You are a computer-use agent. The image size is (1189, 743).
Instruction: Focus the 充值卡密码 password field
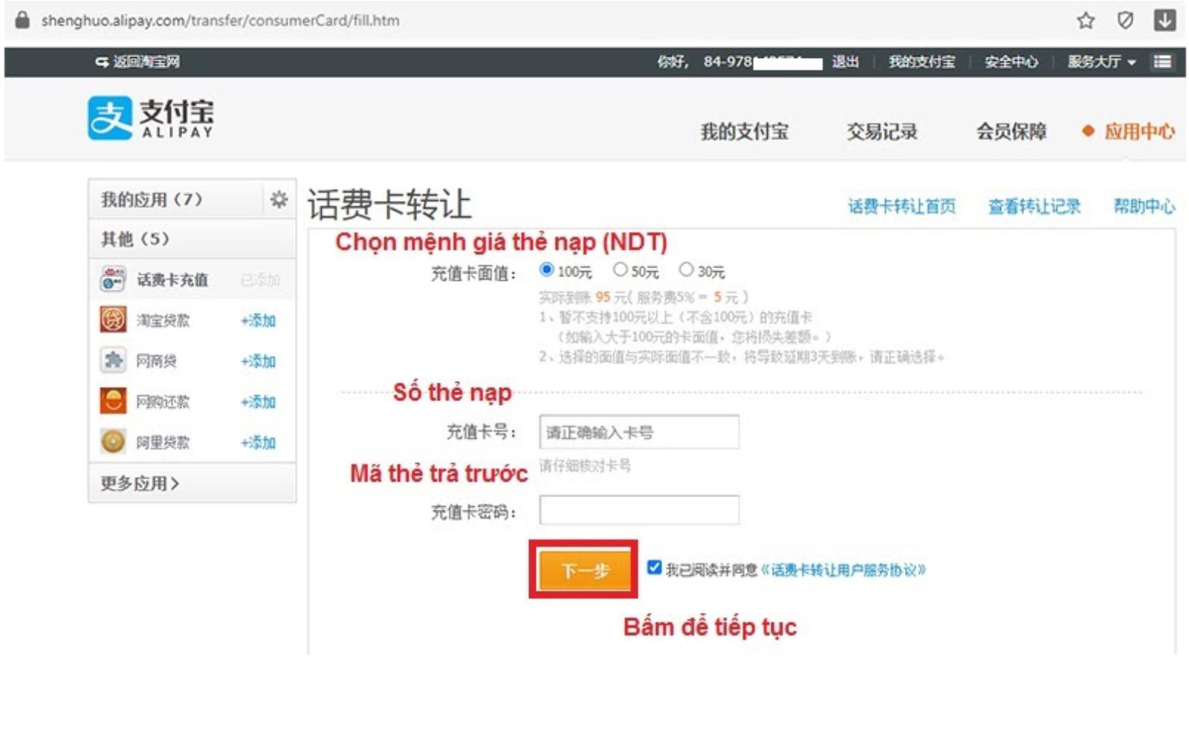click(639, 510)
